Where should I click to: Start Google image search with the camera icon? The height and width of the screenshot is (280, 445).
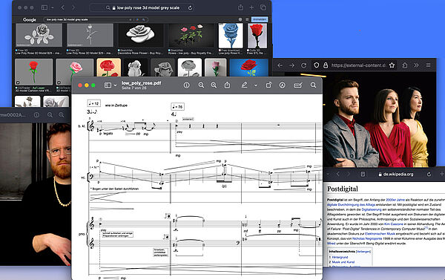pyautogui.click(x=138, y=19)
